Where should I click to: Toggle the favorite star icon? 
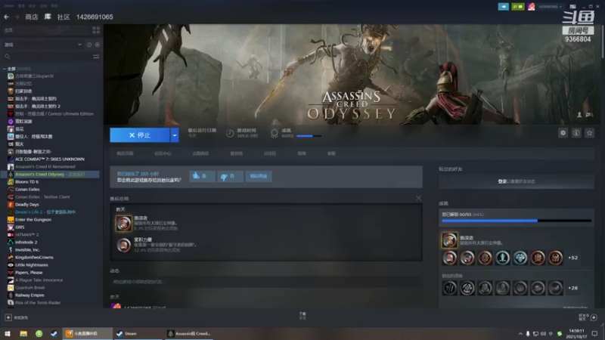coord(589,133)
